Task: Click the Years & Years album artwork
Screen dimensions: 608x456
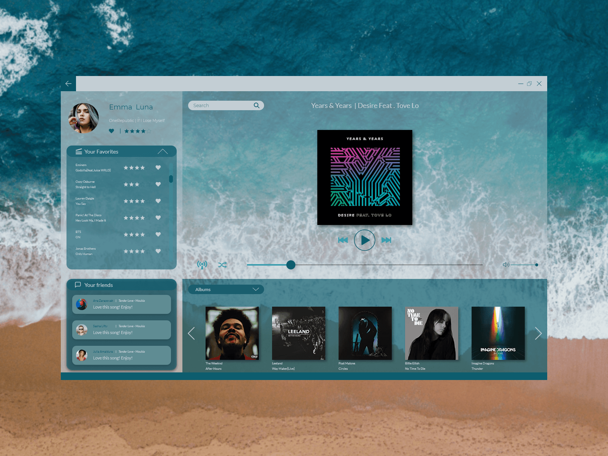Action: (x=365, y=177)
